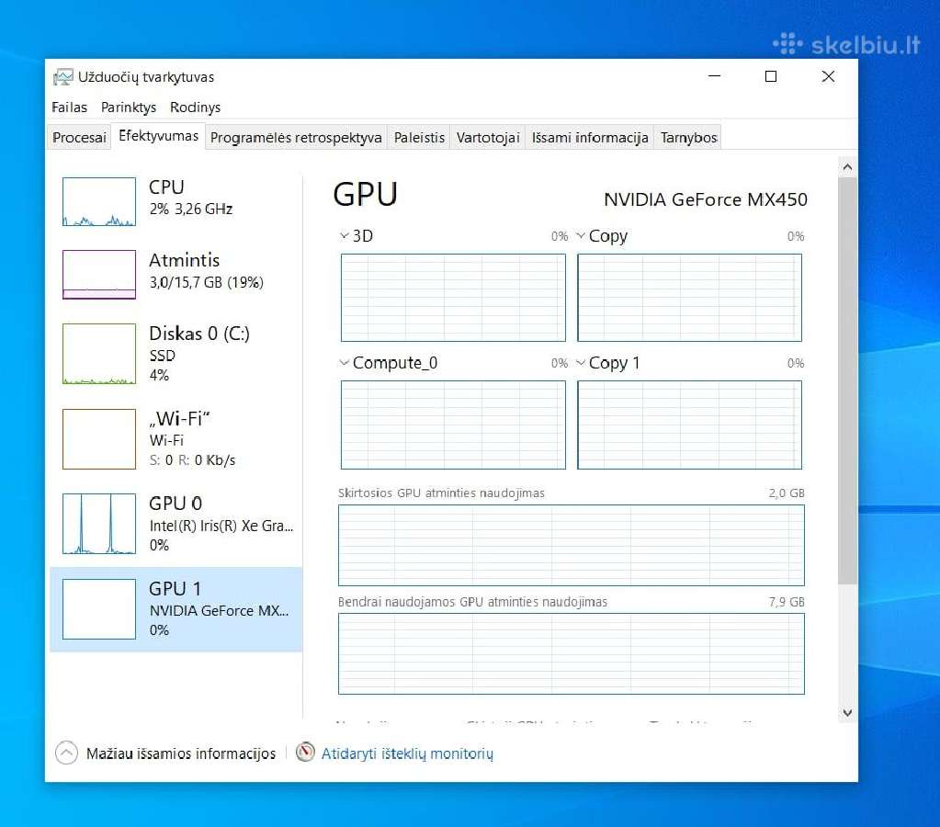This screenshot has height=827, width=940.
Task: Select the Efektyvumas tab
Action: [x=158, y=136]
